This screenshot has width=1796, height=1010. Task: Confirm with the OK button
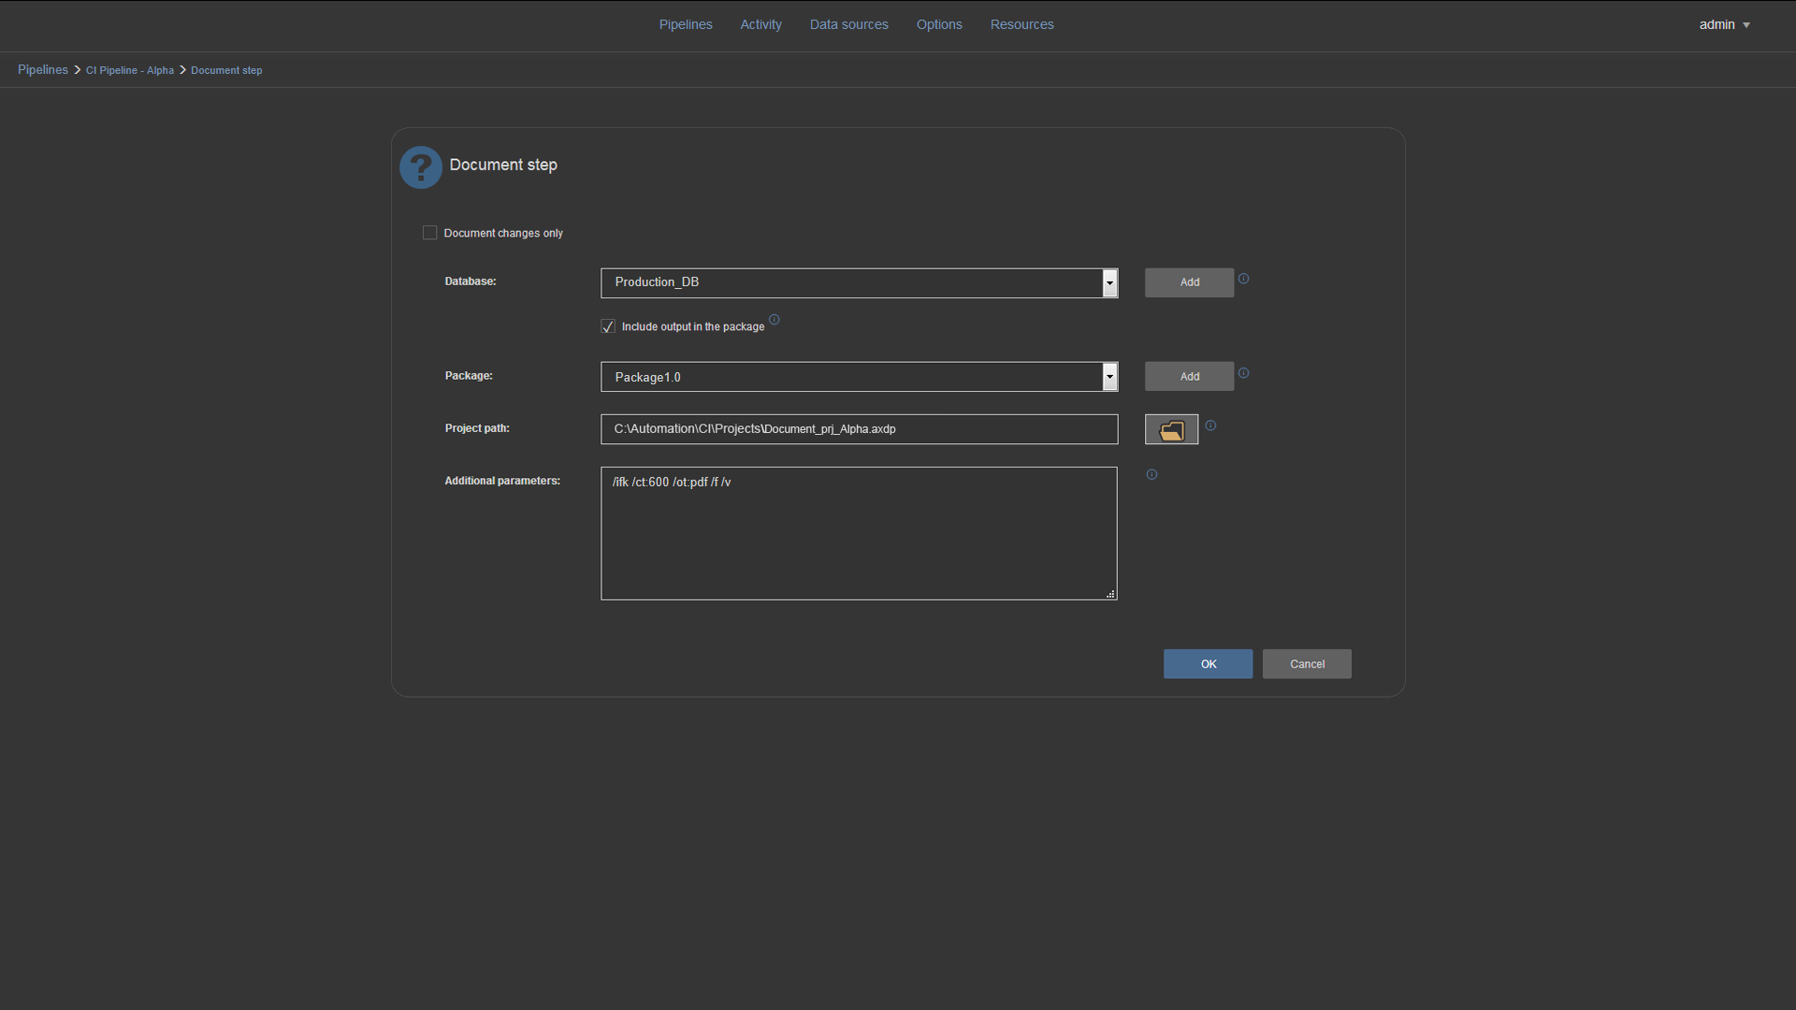pos(1208,664)
